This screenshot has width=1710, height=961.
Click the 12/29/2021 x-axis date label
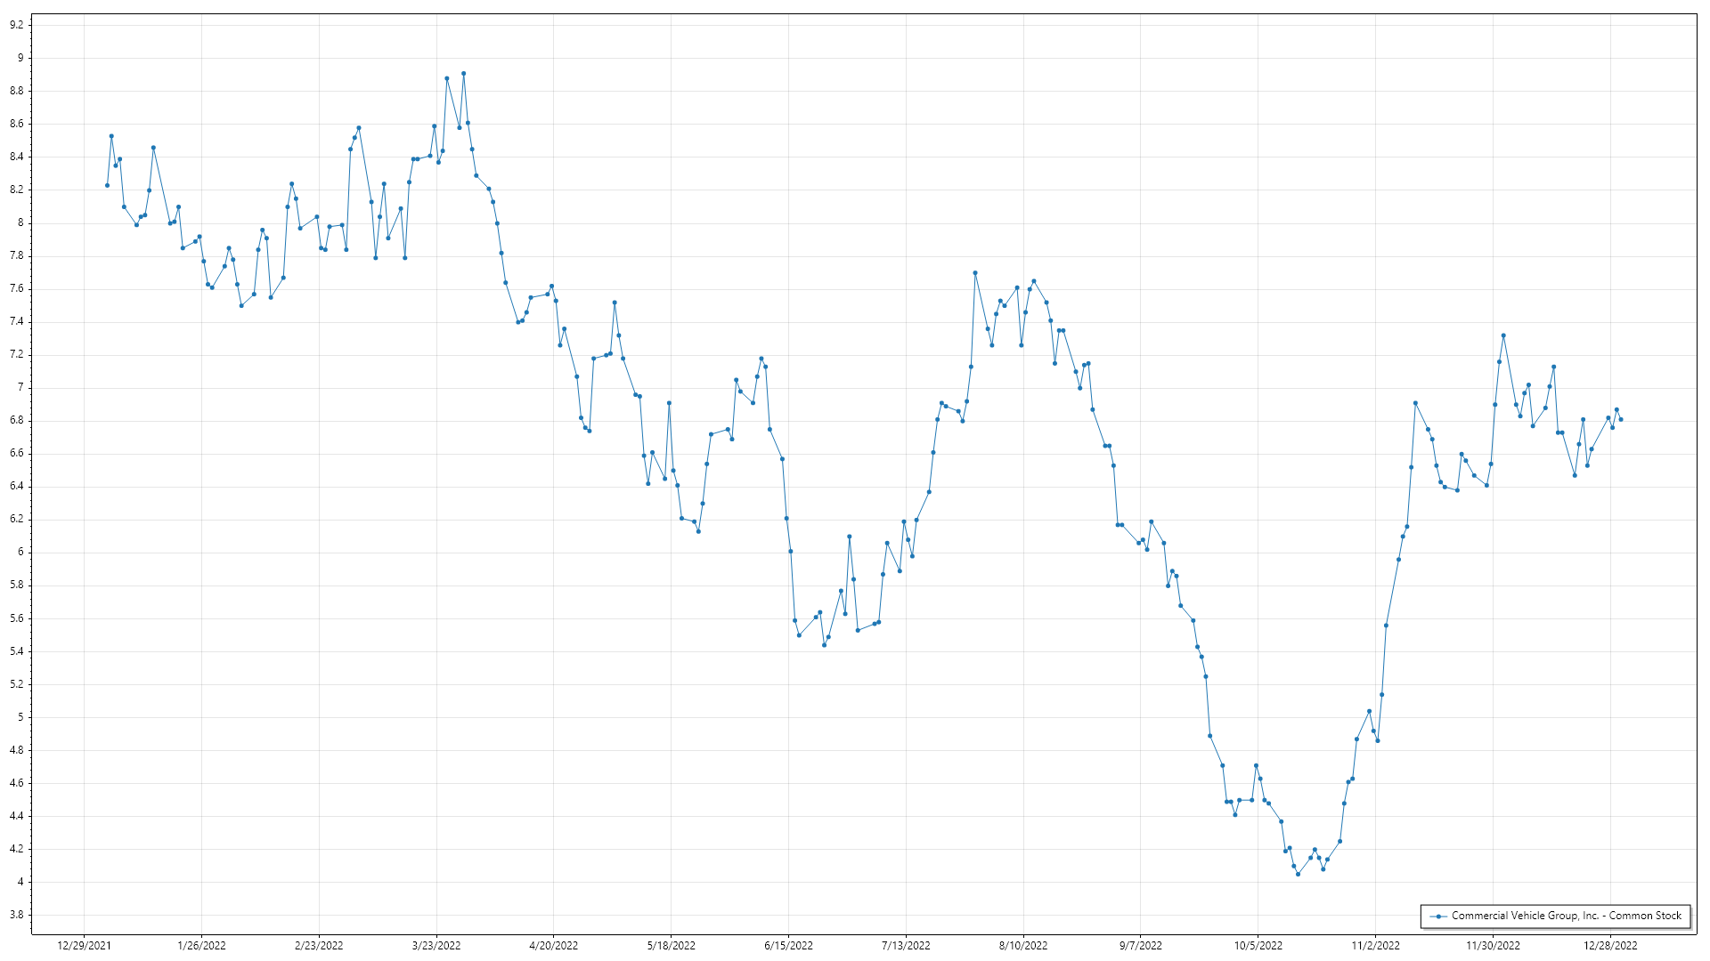[84, 946]
